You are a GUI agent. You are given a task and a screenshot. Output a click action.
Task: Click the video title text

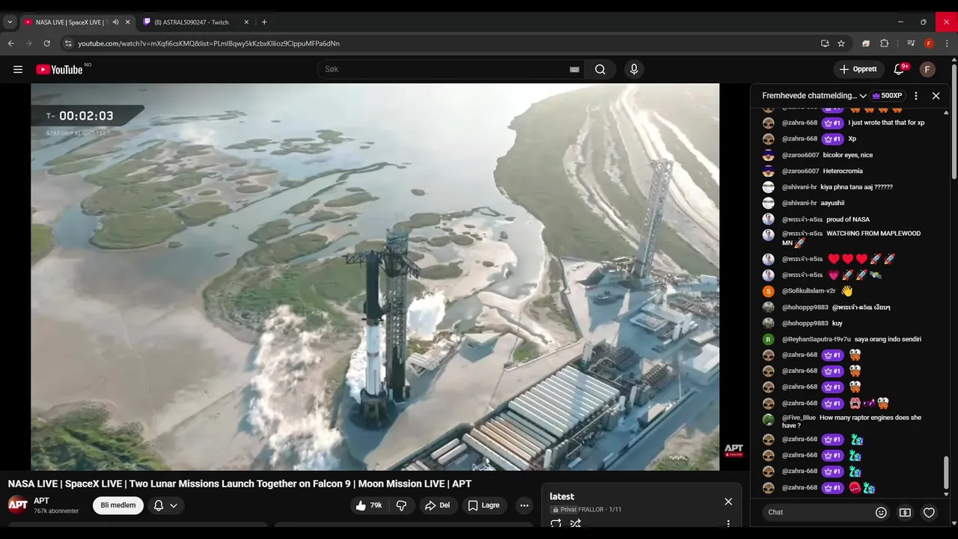click(239, 484)
